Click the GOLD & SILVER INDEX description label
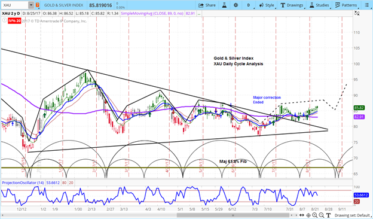Viewport: 373px width, 219px height. 64,5
